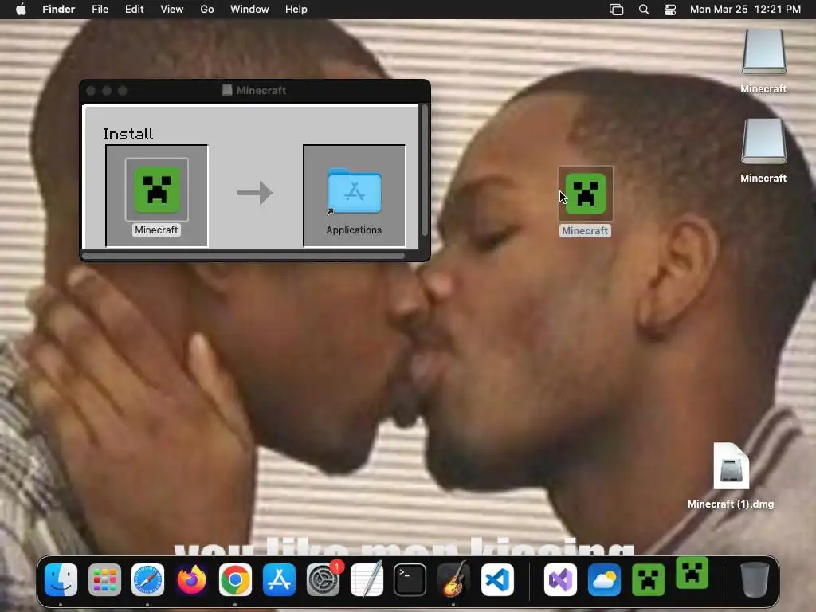Open the File menu

pos(100,10)
